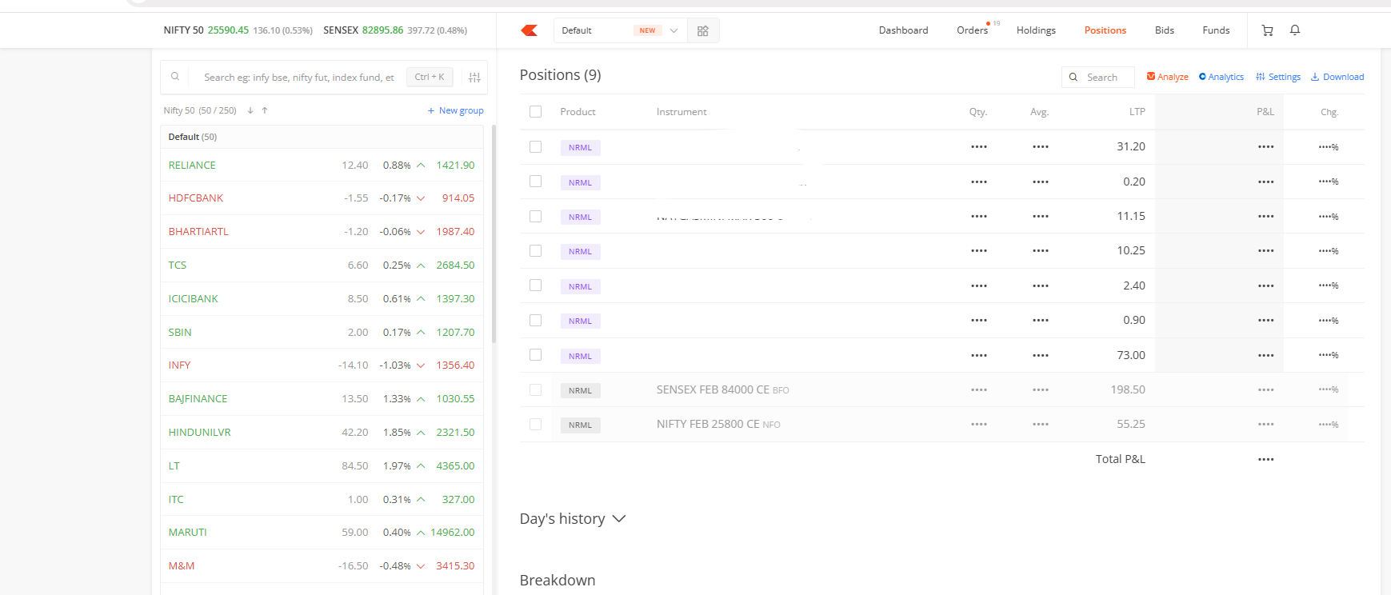Open the grid layout icon beside Default
This screenshot has height=595, width=1391.
click(x=703, y=30)
